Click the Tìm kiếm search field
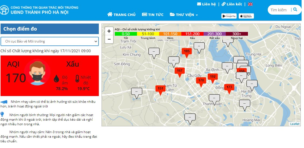Viewport: 304px width, 148px height. 279,10
